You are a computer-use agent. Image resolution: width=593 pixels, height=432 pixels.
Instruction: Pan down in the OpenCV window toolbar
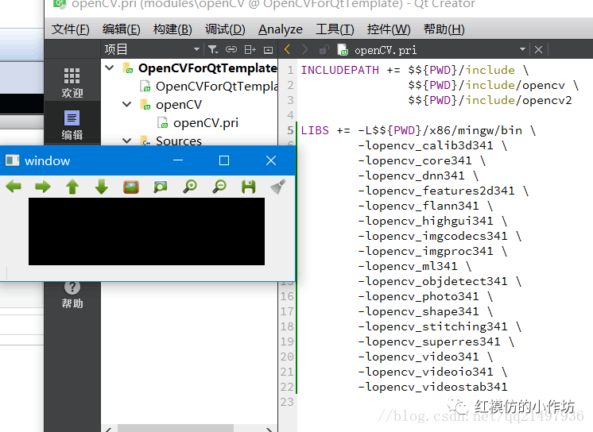(102, 187)
